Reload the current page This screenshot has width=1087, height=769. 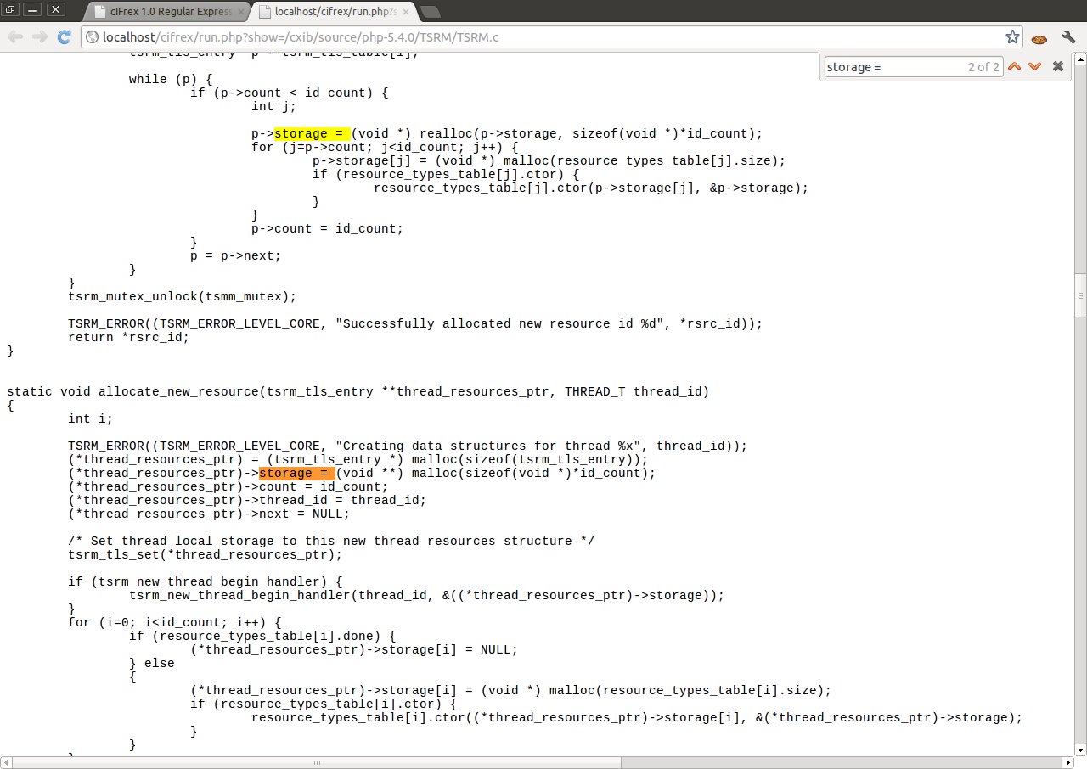pyautogui.click(x=64, y=37)
